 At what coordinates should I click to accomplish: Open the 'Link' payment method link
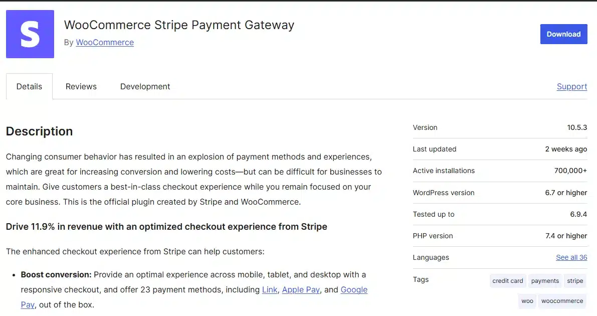pyautogui.click(x=269, y=289)
